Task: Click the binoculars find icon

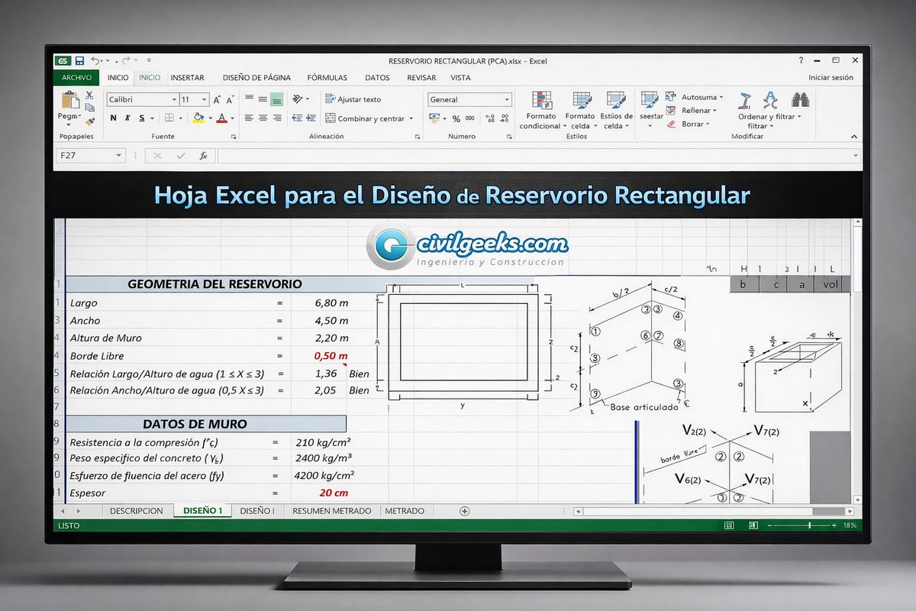Action: point(800,100)
